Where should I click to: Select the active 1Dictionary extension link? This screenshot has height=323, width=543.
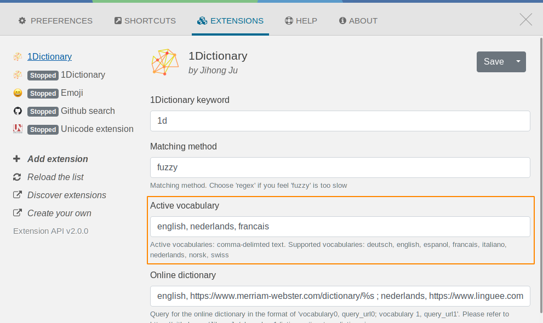(49, 56)
